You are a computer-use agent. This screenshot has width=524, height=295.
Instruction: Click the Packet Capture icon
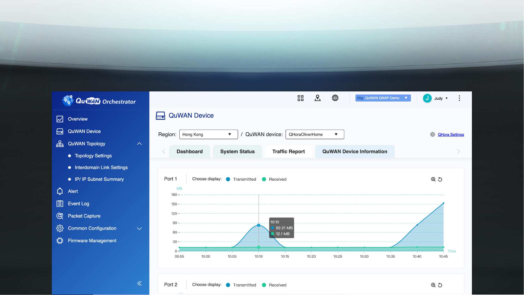point(60,216)
